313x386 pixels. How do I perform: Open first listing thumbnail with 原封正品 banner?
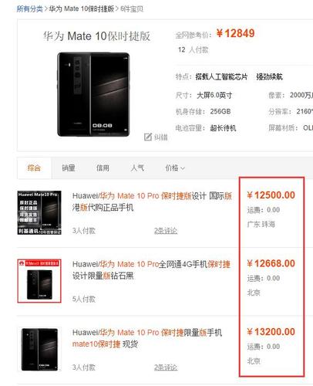(39, 212)
